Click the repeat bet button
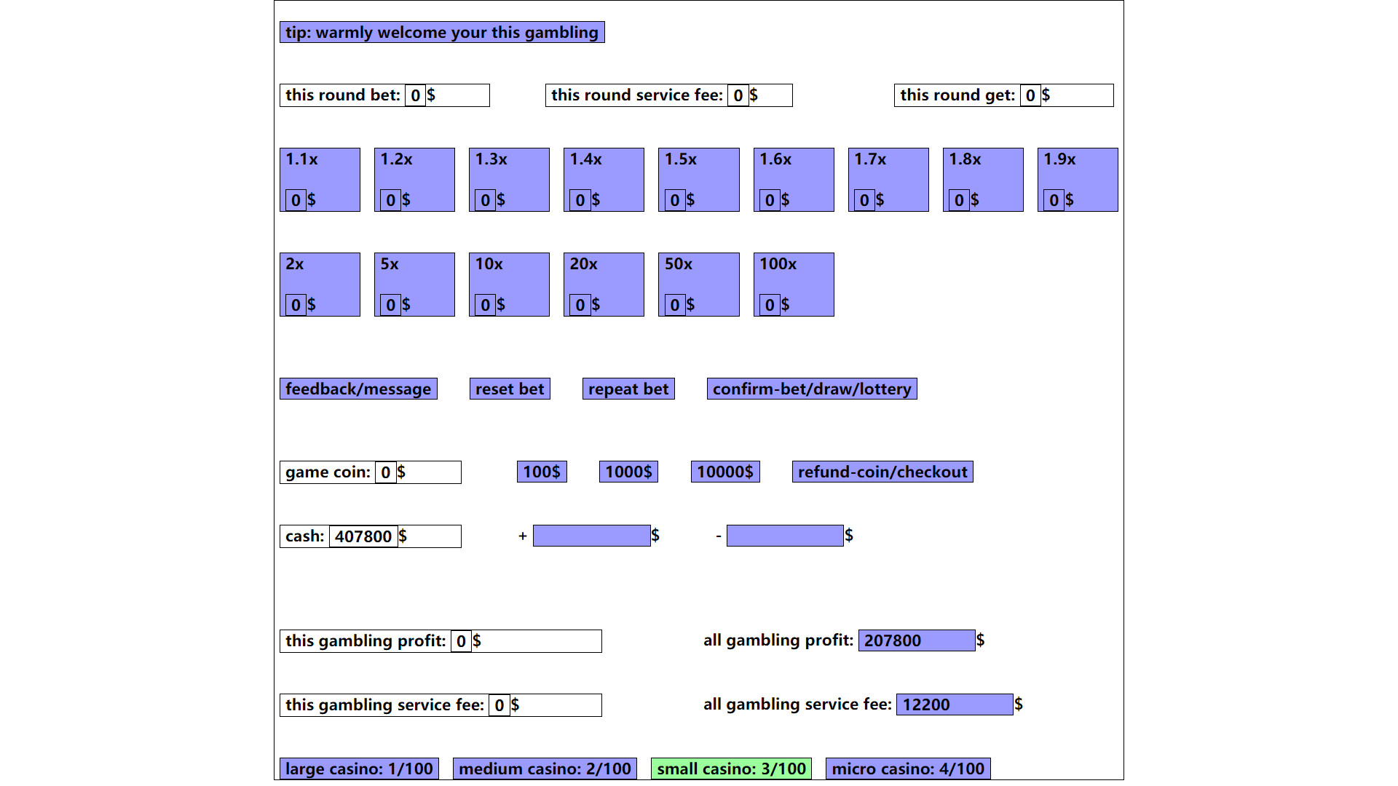The image size is (1398, 786). pos(629,389)
